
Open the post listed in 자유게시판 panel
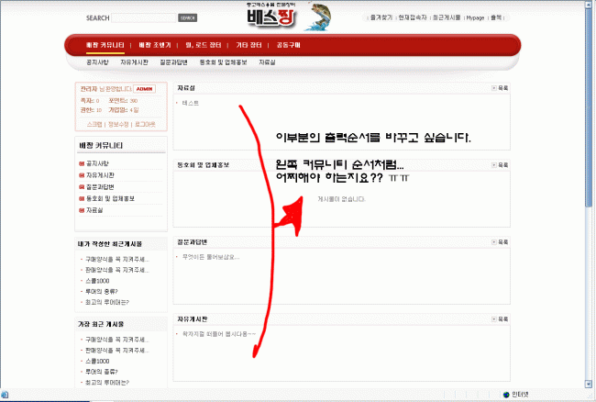(219, 334)
